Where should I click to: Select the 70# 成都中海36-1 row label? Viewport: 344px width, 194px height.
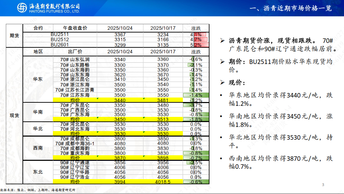[77, 143]
